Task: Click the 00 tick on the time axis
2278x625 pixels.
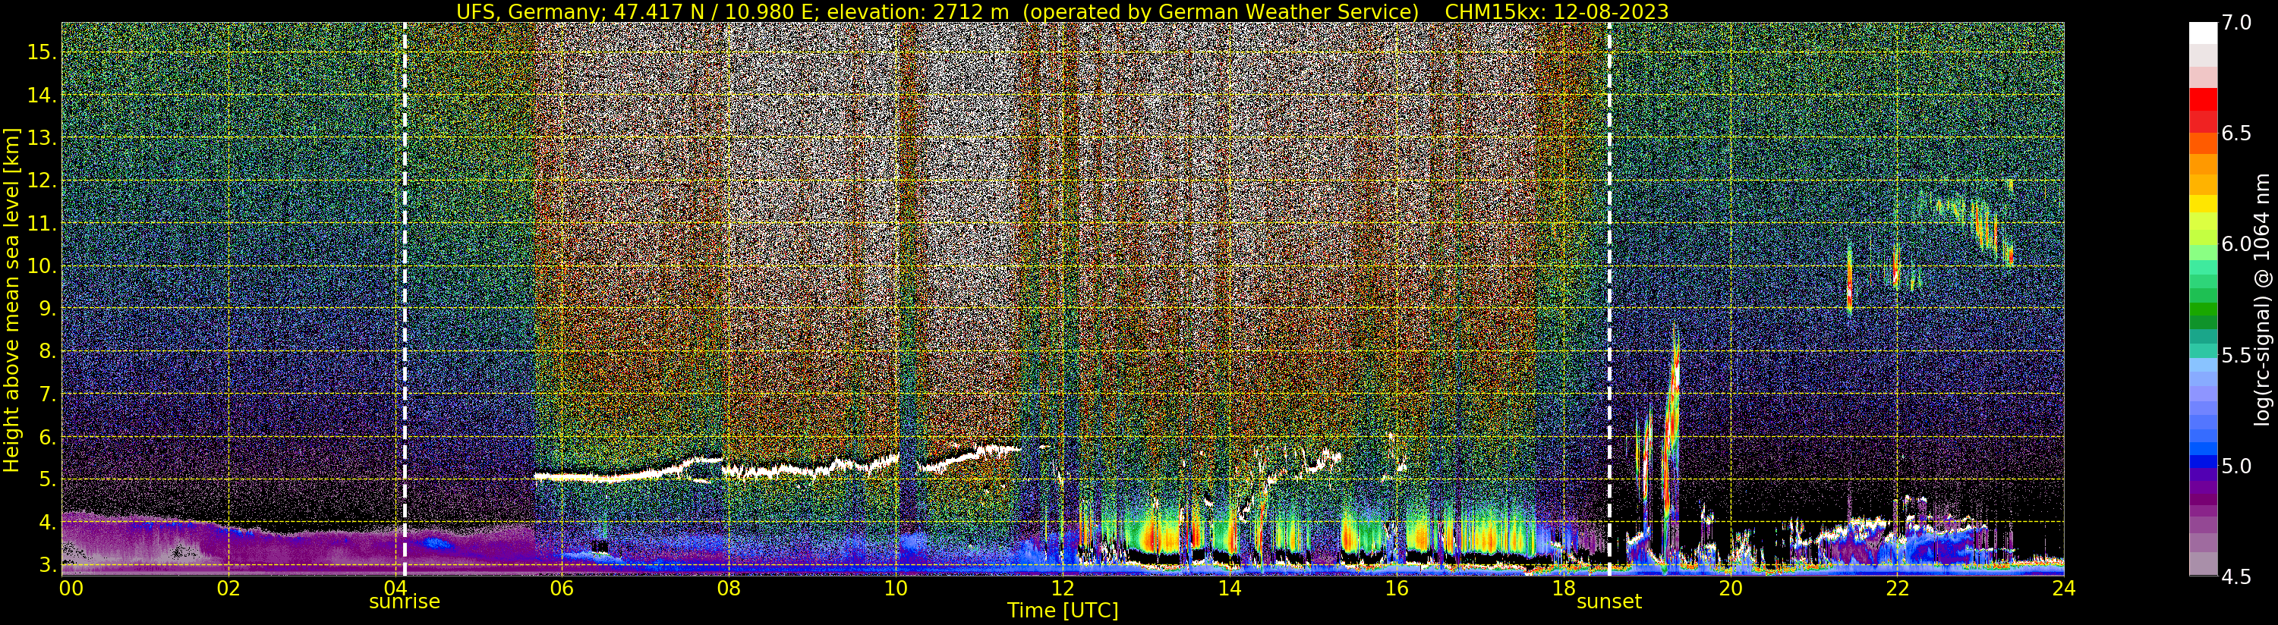Action: [x=71, y=589]
